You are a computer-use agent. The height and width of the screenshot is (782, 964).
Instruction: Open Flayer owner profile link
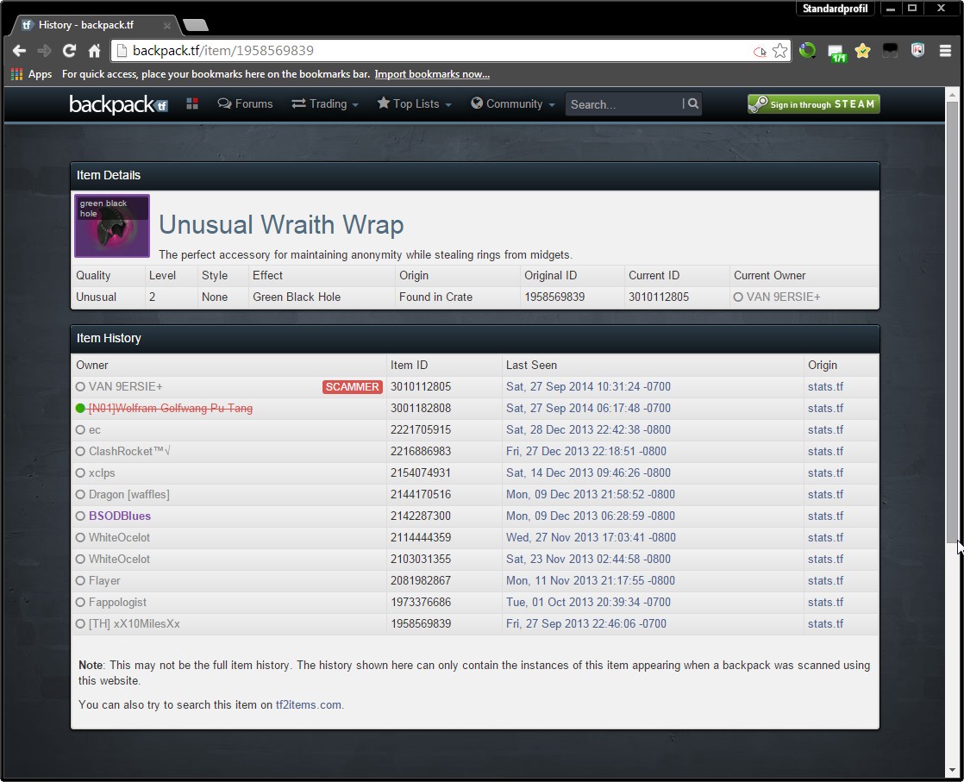coord(104,580)
